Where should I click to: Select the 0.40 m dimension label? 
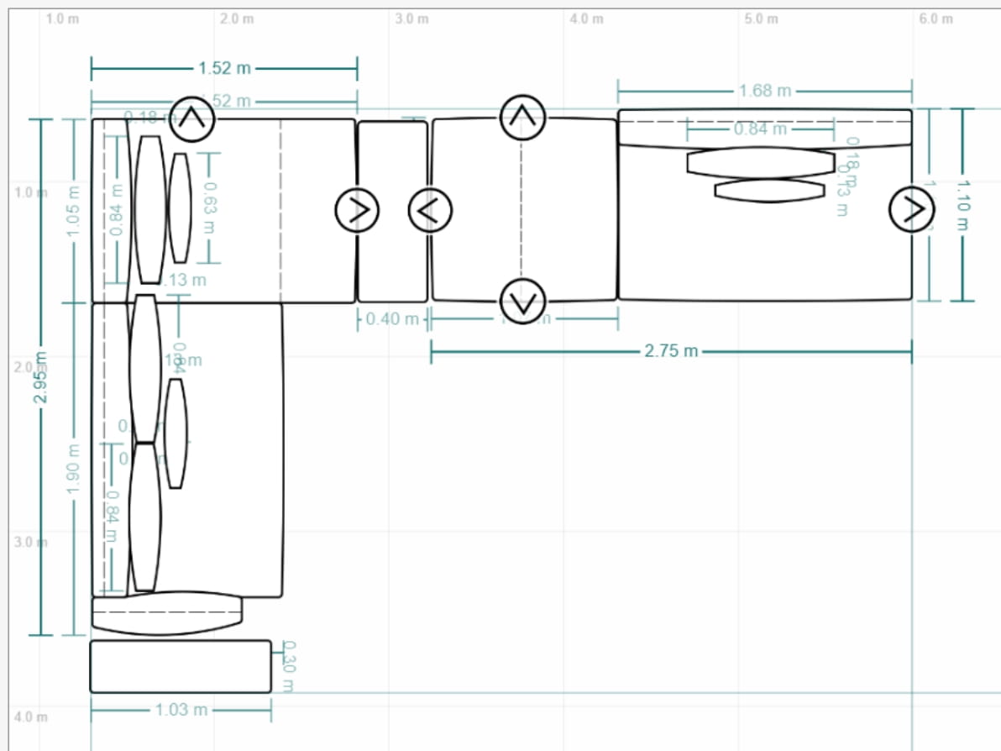tap(392, 318)
